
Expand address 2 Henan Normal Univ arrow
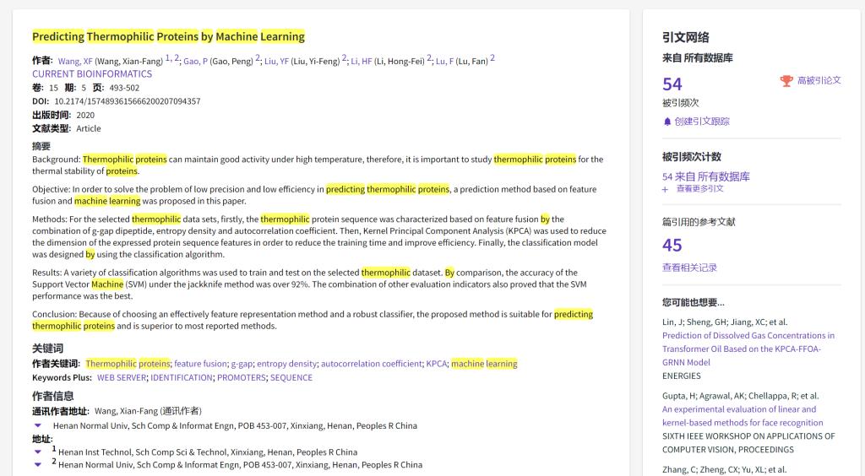click(38, 465)
